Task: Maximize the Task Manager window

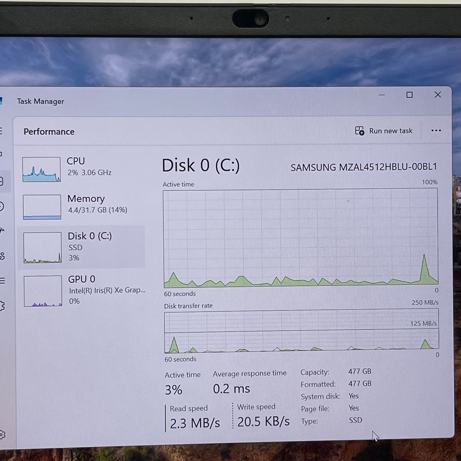Action: tap(409, 95)
